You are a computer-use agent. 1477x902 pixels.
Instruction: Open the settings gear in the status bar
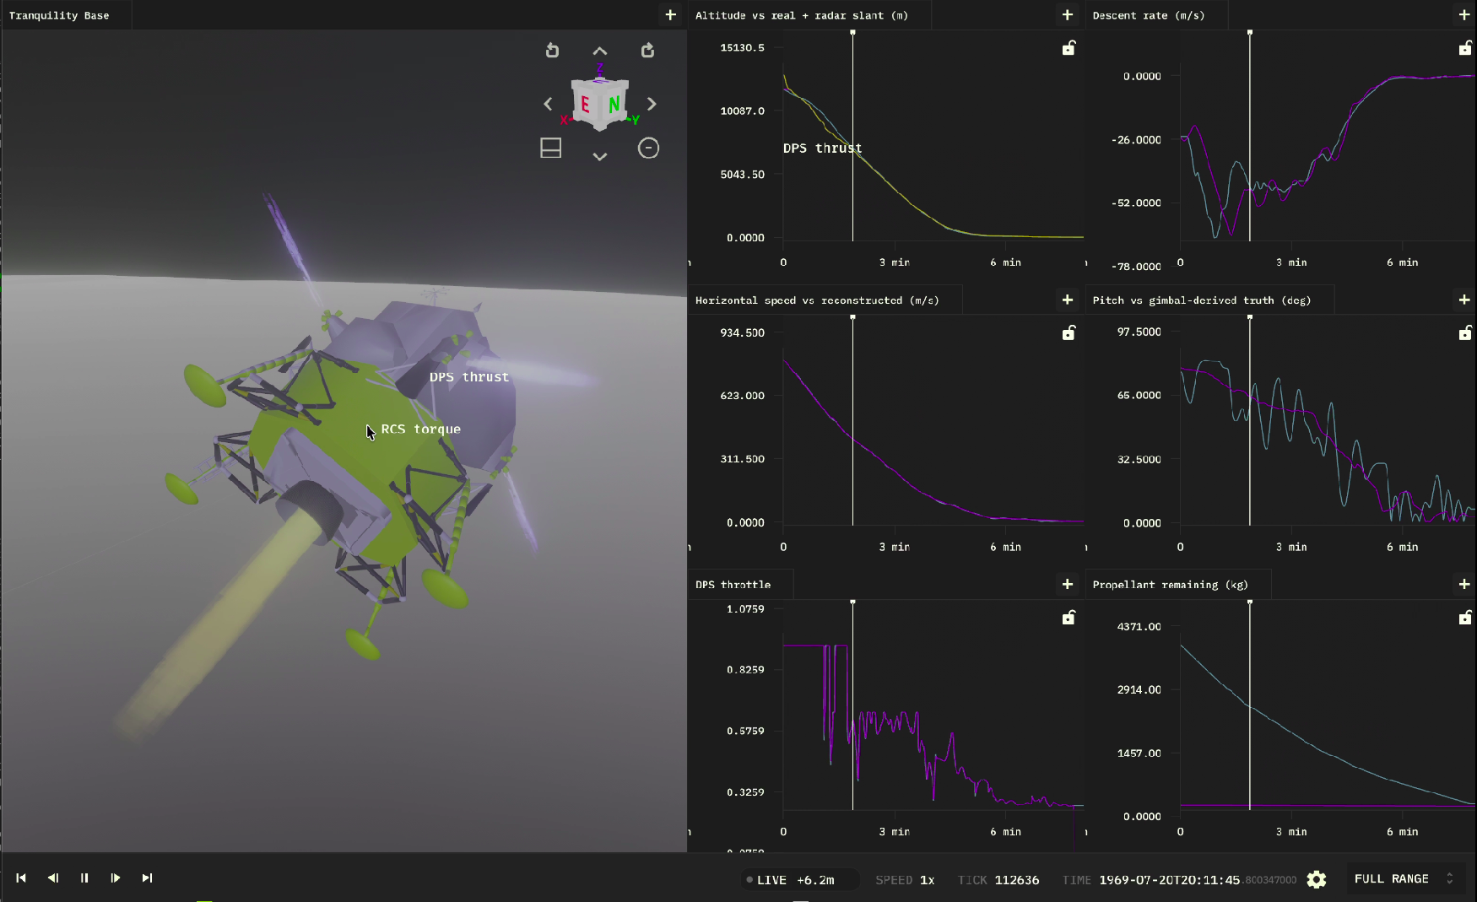[x=1317, y=879]
